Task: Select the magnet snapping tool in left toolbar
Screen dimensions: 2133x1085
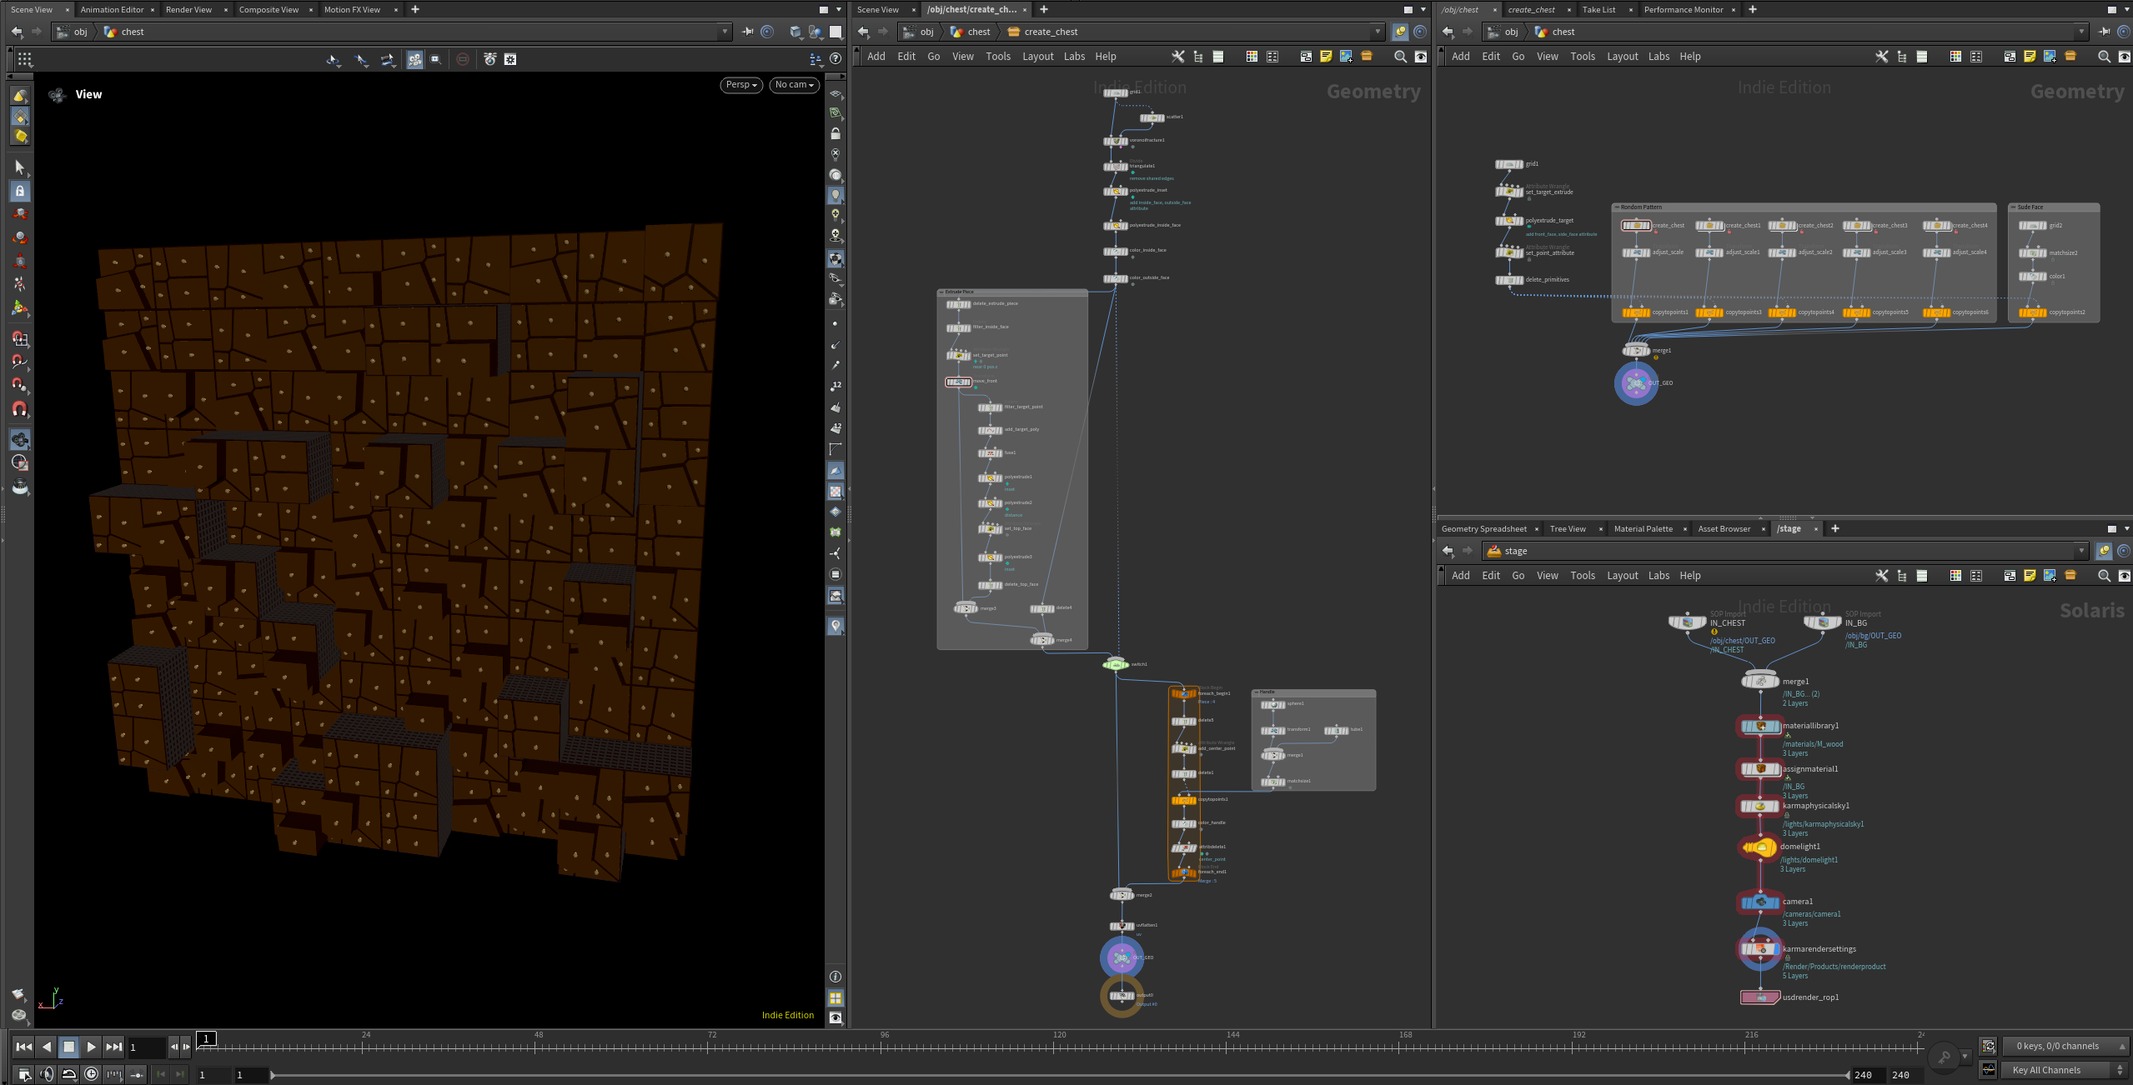Action: click(20, 409)
